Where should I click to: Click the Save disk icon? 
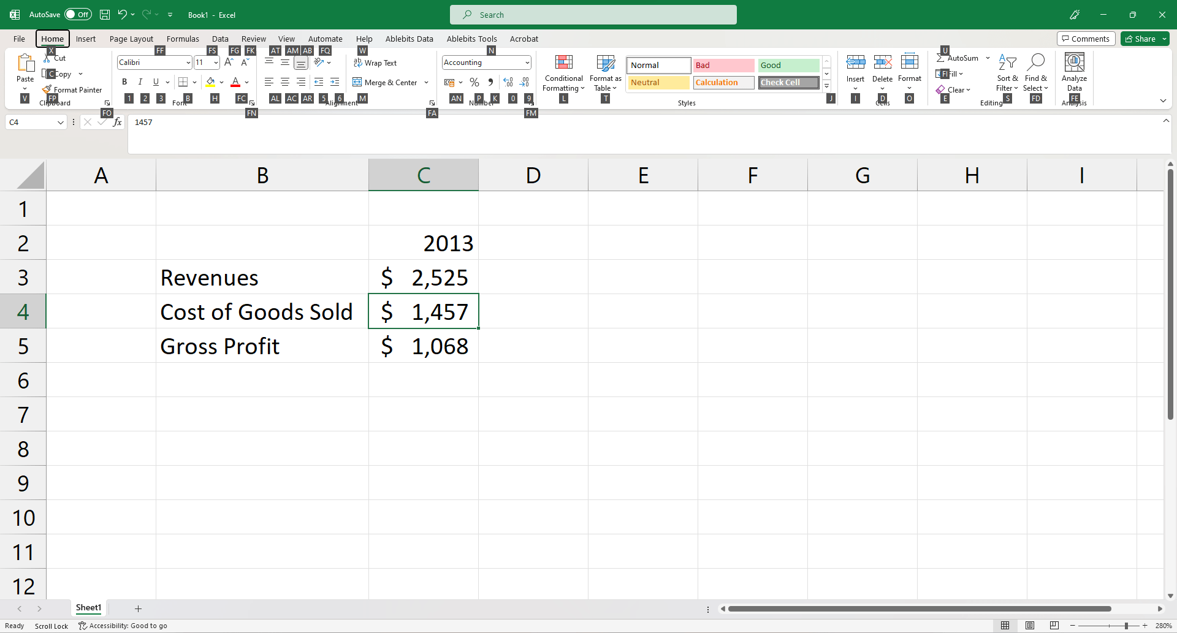105,15
